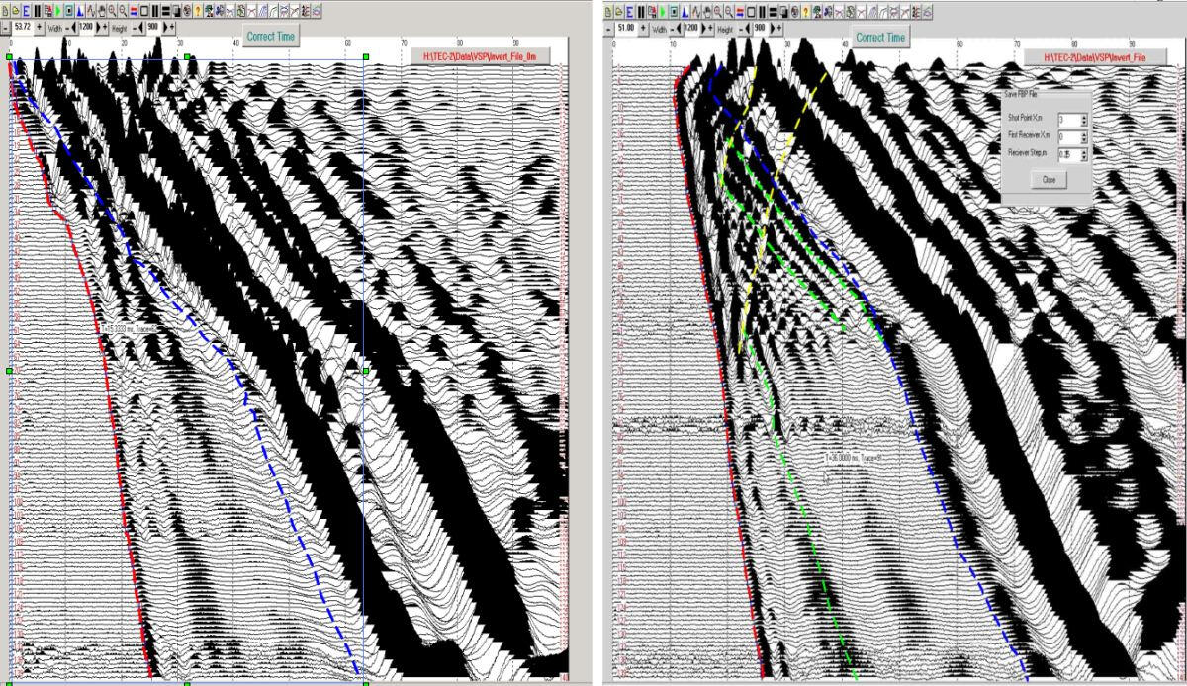Click plus button beside the 53.72 value

coord(40,26)
